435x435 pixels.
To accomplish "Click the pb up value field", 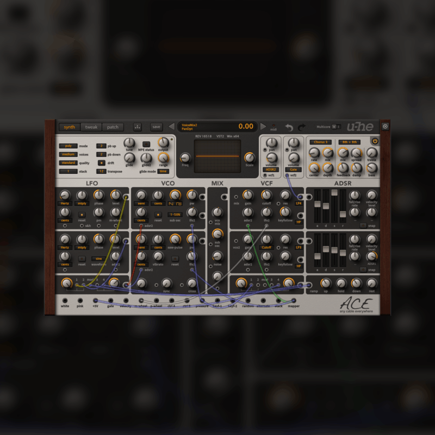I will 101,146.
